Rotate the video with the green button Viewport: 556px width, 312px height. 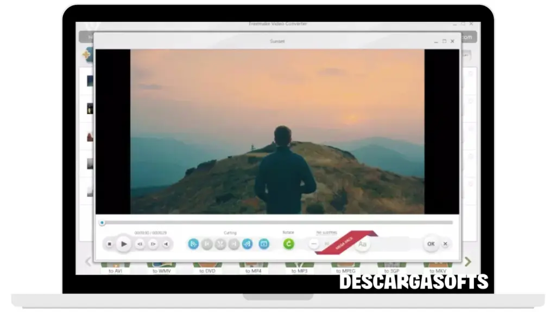pyautogui.click(x=289, y=244)
